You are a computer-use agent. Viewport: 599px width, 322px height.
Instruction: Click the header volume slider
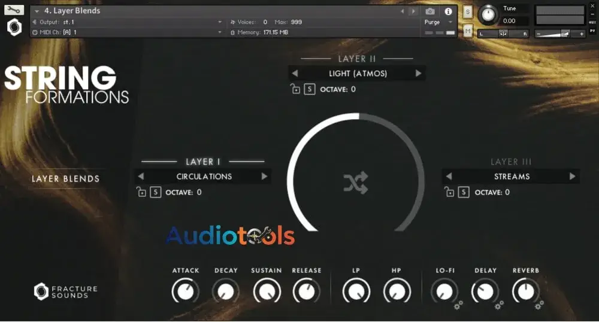click(x=561, y=34)
